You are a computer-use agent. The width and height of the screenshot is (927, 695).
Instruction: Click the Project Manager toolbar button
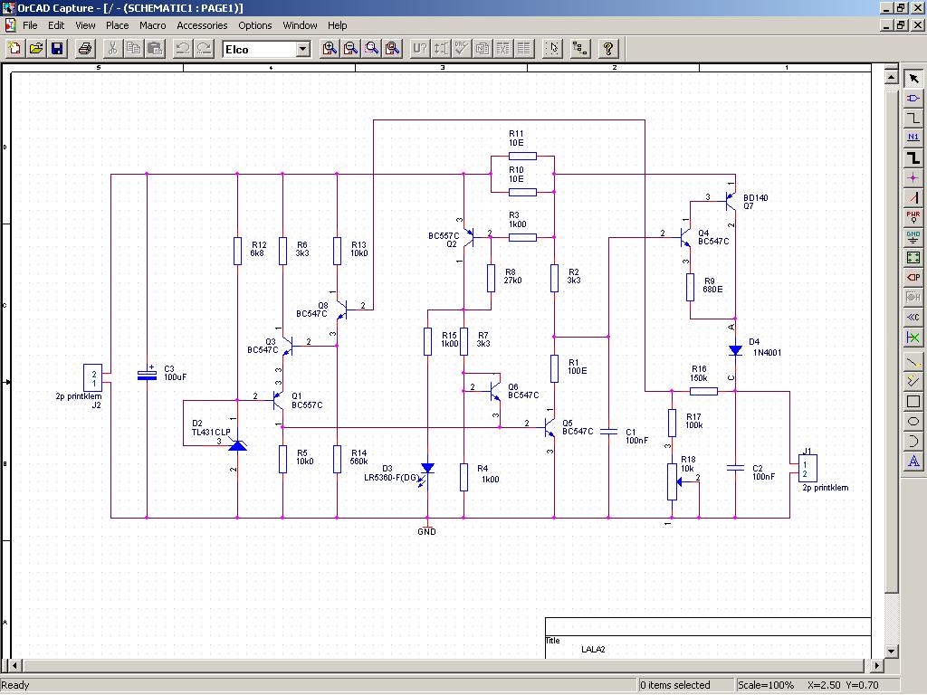point(580,49)
